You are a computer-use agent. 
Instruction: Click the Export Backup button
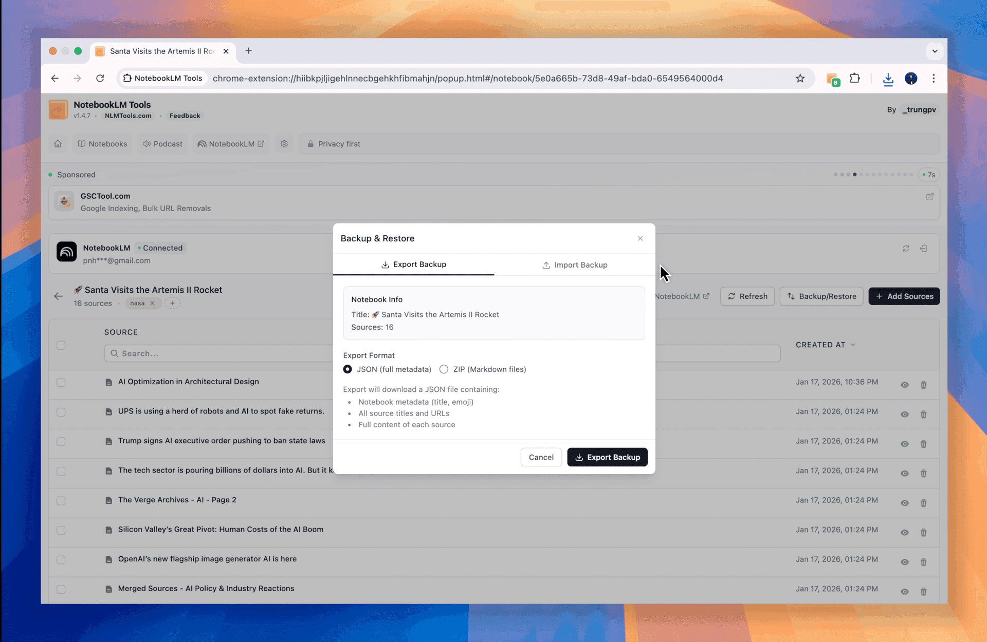607,457
